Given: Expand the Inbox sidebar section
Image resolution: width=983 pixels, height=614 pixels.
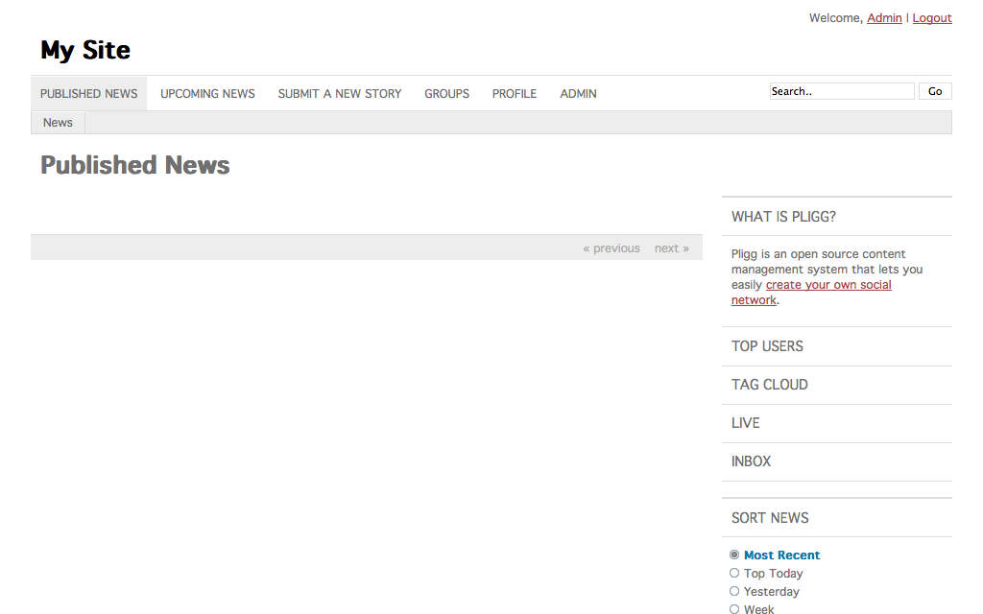Looking at the screenshot, I should point(751,461).
